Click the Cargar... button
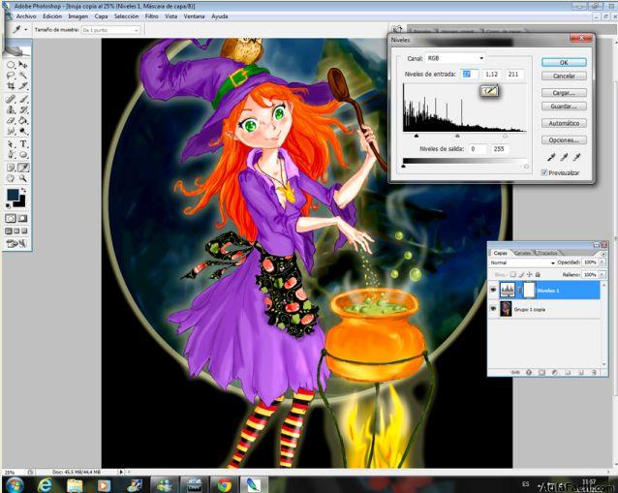618x493 pixels. [x=564, y=93]
